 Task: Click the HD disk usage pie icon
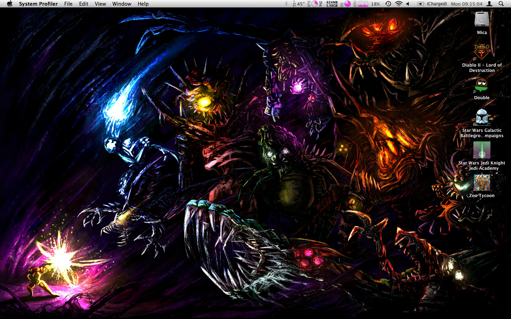[x=347, y=4]
